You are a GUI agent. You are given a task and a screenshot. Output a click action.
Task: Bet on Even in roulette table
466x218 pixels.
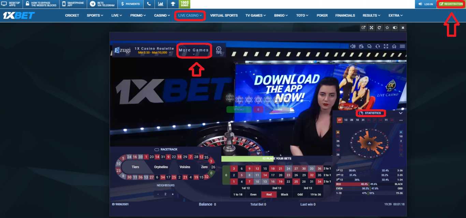click(253, 194)
